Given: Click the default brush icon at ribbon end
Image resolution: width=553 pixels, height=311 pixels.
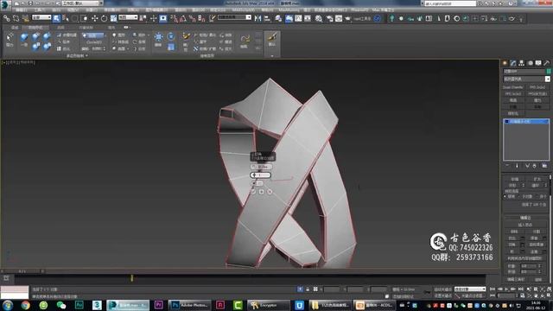Looking at the screenshot, I should (x=272, y=36).
